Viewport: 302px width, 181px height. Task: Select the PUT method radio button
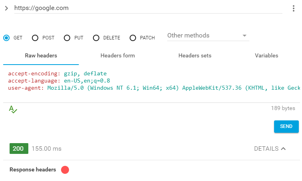67,38
